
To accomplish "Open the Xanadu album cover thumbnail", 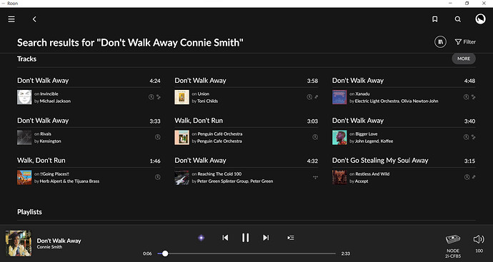I will tap(339, 97).
